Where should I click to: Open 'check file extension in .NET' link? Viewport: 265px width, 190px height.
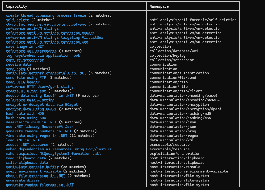(35, 176)
